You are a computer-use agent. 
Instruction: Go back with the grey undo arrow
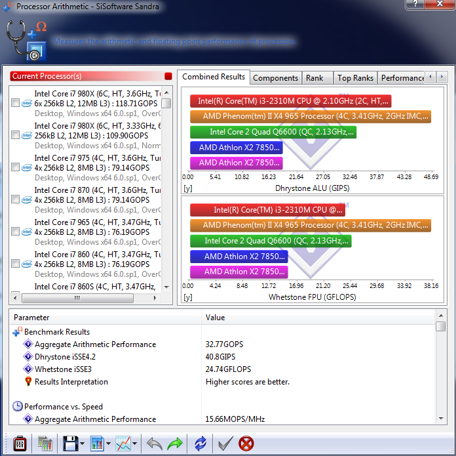click(155, 444)
